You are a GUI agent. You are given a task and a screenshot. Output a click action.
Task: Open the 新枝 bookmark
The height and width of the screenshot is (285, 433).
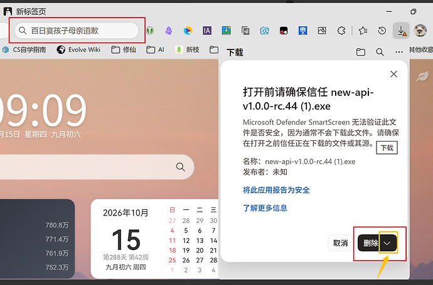pyautogui.click(x=187, y=49)
